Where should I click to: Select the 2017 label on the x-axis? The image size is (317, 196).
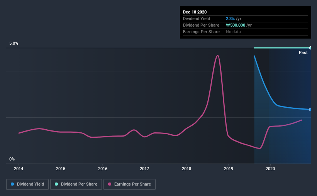144,169
